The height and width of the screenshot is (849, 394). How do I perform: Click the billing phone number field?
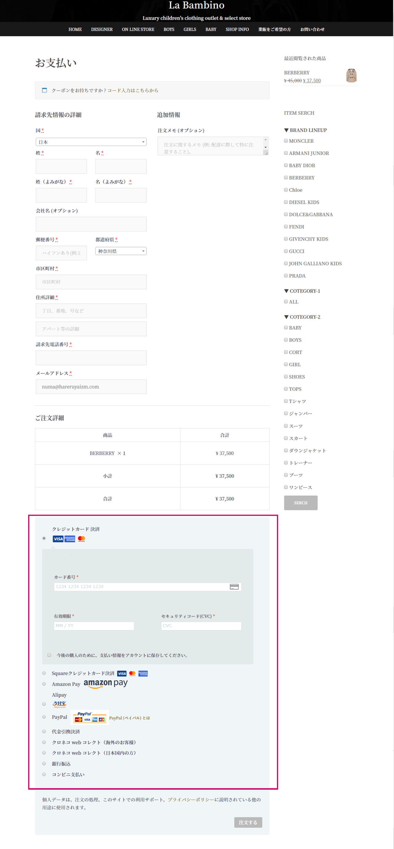[x=91, y=358]
